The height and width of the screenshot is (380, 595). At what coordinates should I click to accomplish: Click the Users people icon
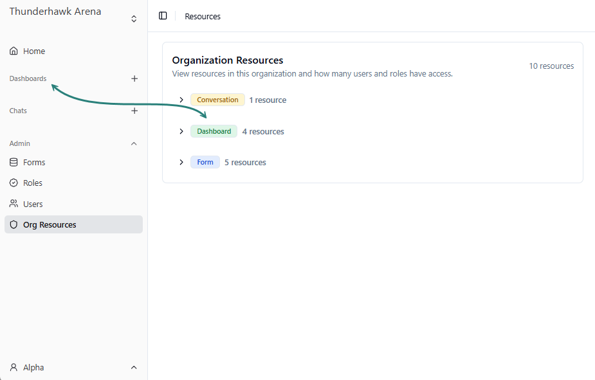(x=14, y=204)
